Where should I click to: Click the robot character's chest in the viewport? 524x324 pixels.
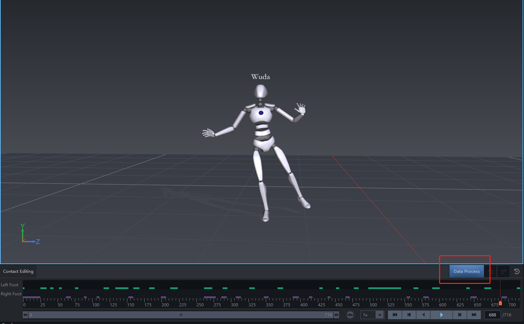261,114
